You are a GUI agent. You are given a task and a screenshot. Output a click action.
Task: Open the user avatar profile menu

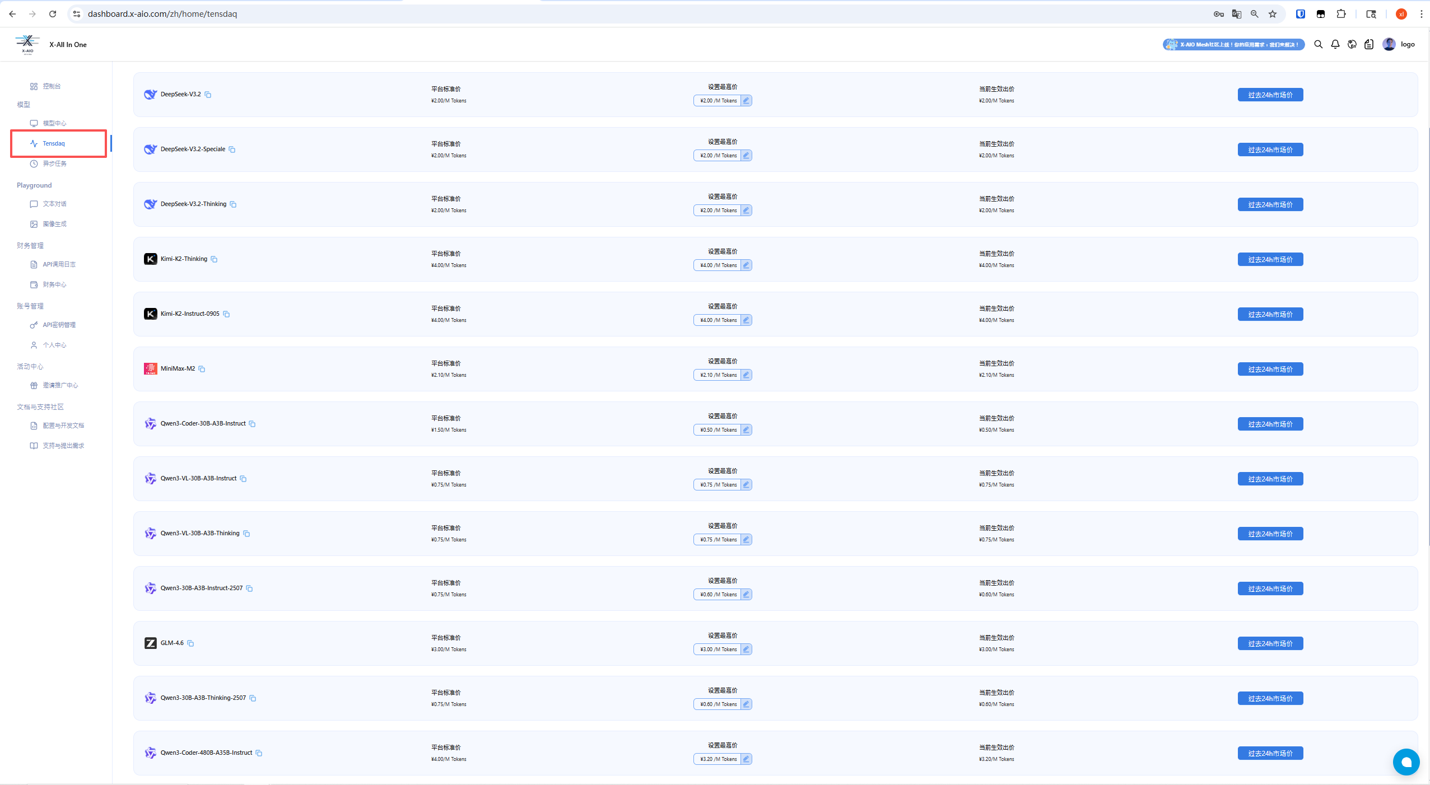click(x=1389, y=44)
